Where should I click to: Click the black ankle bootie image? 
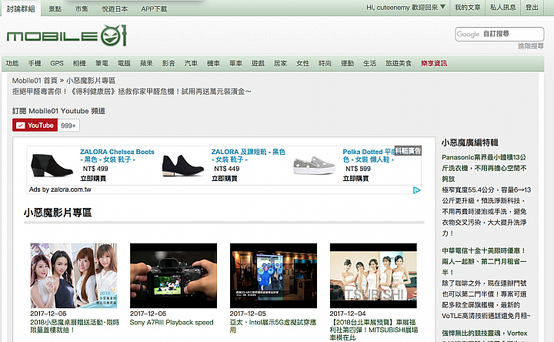182,165
